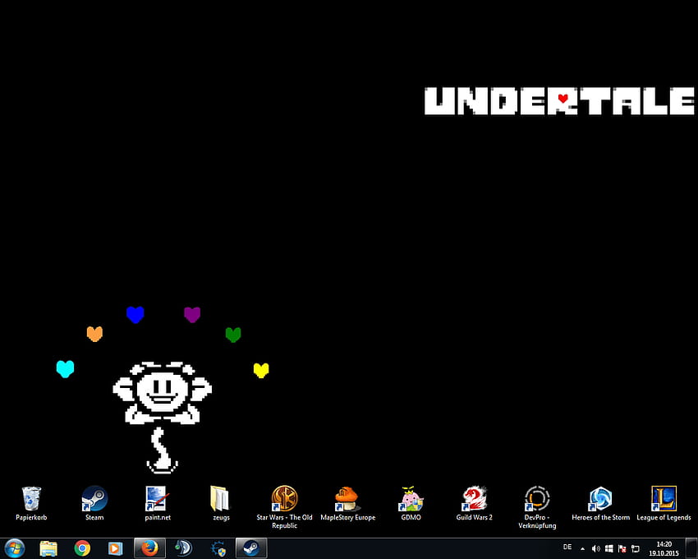This screenshot has height=559, width=698.
Task: Select the MapleStory Europe shortcut
Action: pos(347,504)
